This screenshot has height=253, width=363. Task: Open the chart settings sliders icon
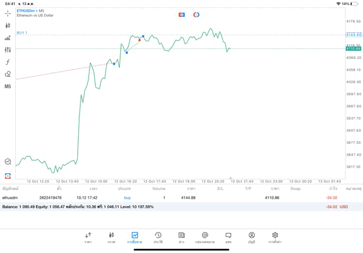pyautogui.click(x=7, y=50)
